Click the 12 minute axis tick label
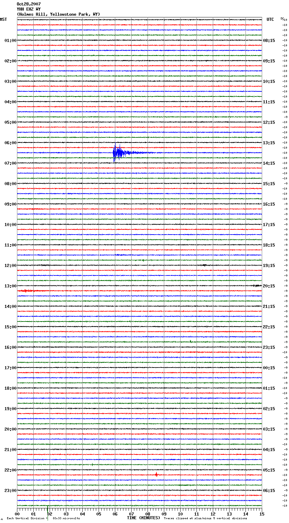 coord(213,514)
